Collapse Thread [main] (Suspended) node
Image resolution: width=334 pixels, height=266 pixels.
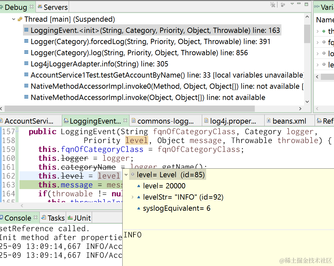(x=13, y=19)
